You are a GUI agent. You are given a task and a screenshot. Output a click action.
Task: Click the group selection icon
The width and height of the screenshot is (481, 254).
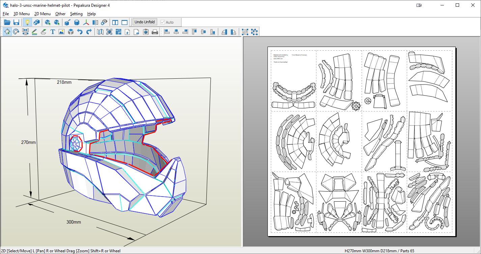point(245,32)
